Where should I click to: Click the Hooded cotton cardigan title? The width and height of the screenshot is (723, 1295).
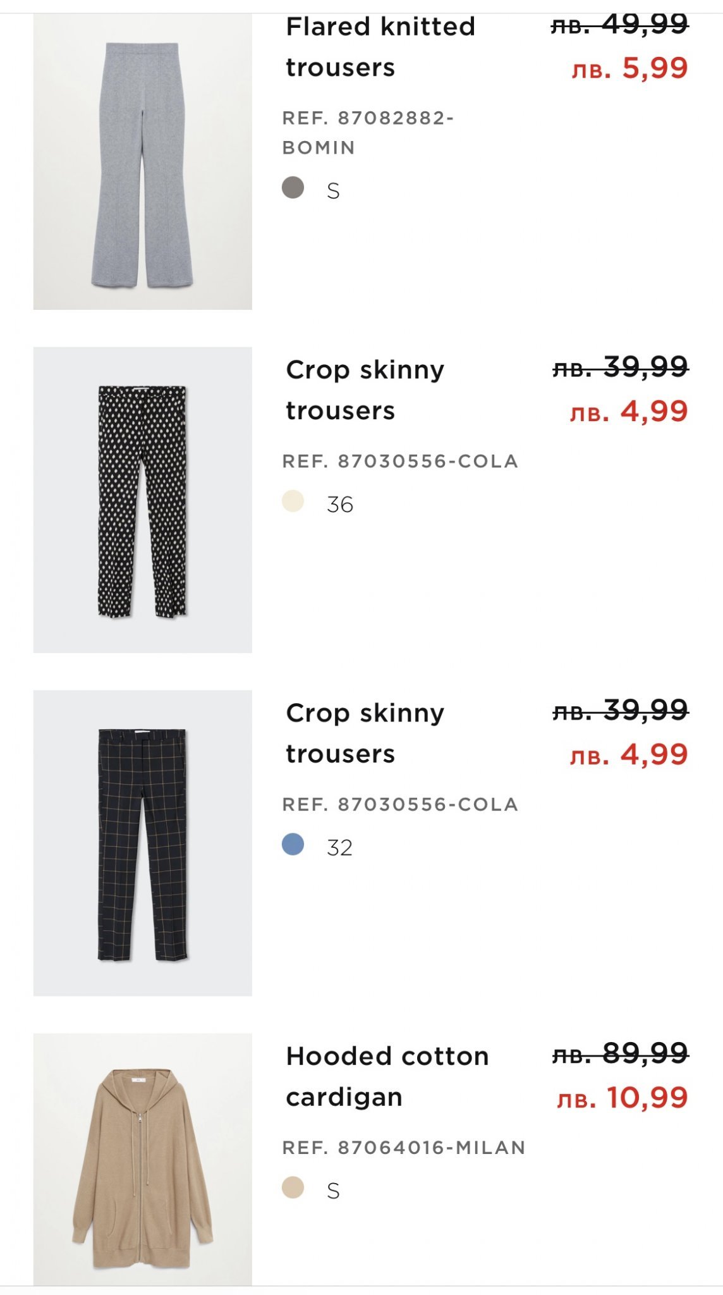coord(387,1076)
